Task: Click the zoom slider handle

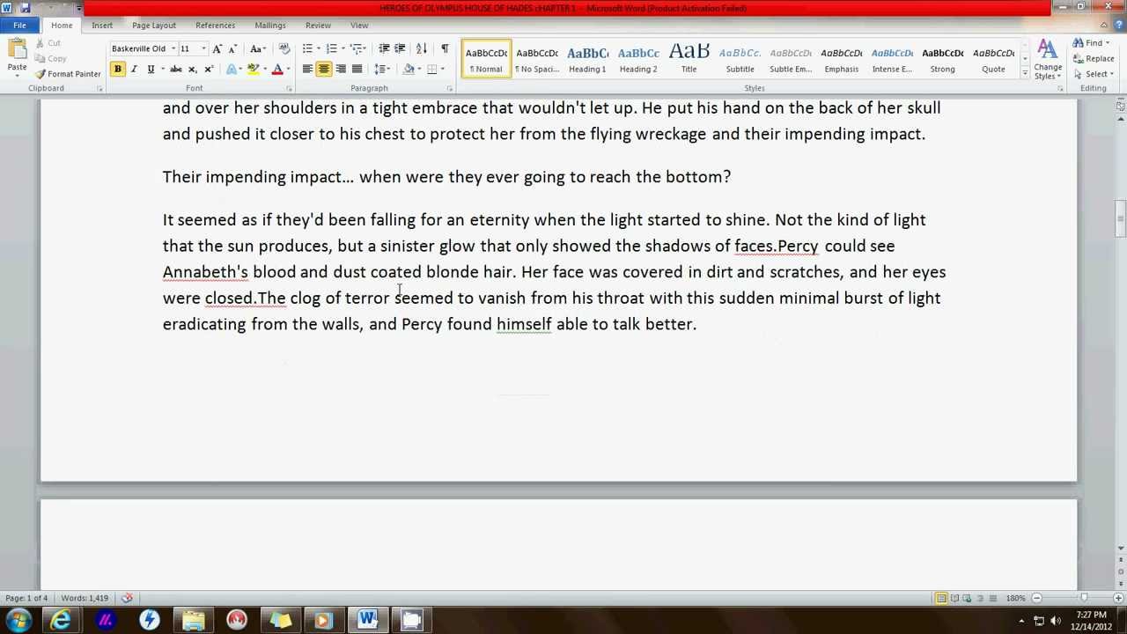Action: tap(1083, 598)
